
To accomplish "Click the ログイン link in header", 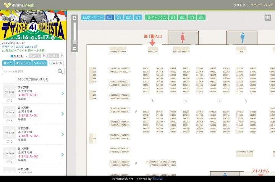I will click(256, 5).
